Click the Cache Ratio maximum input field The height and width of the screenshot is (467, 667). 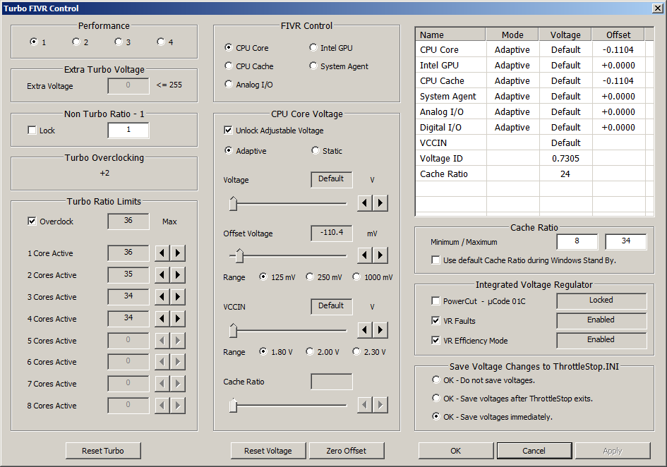point(625,242)
